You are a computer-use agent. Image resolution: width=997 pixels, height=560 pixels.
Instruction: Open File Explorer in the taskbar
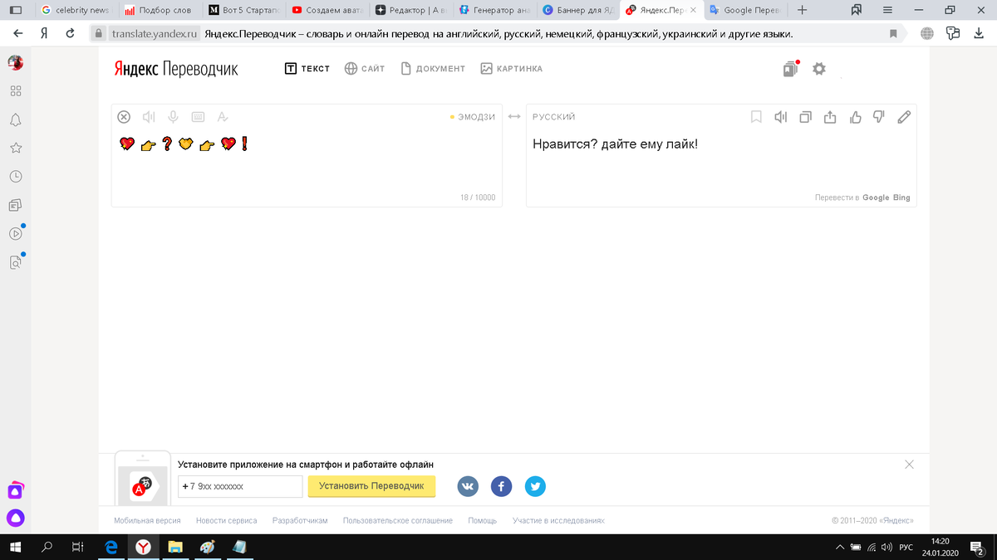pyautogui.click(x=175, y=547)
